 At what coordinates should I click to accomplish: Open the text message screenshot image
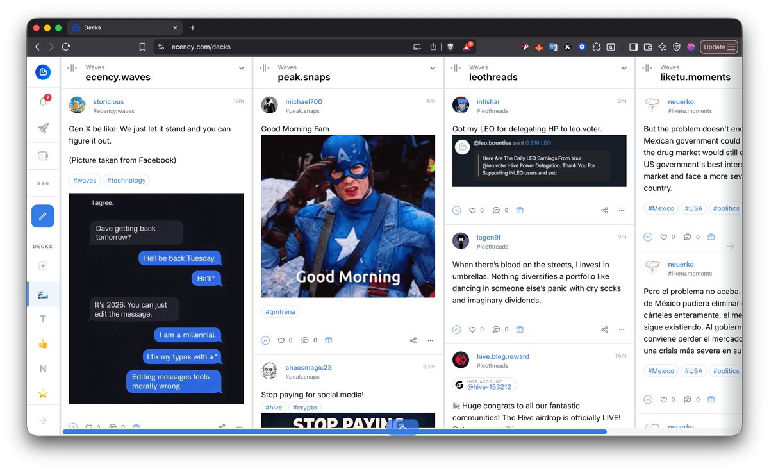(x=156, y=299)
